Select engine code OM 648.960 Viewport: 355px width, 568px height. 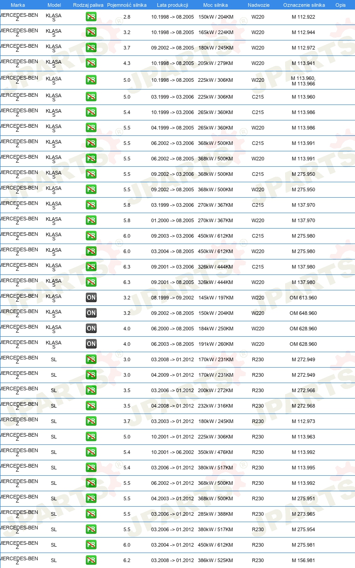303,314
